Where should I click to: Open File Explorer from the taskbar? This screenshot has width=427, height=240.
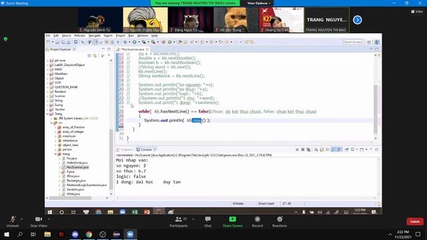pos(47,234)
